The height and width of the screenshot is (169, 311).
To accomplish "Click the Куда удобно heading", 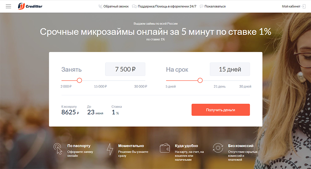I will click(x=187, y=146).
